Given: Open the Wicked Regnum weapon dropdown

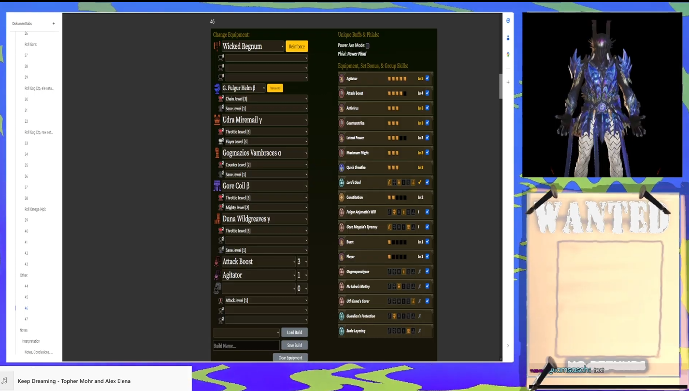Looking at the screenshot, I should (253, 46).
